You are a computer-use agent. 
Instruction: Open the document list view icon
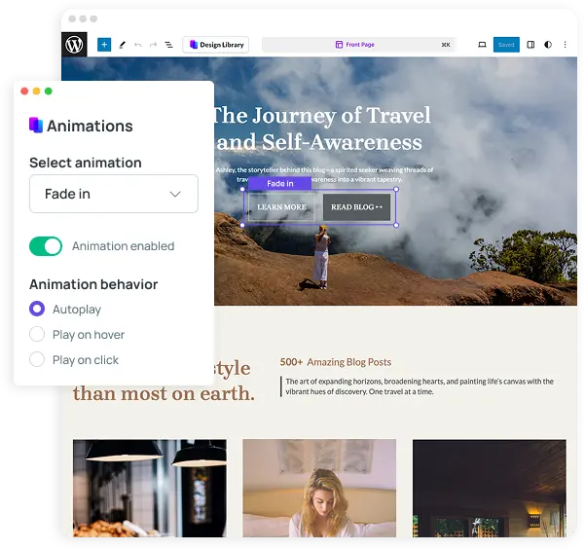tap(168, 45)
